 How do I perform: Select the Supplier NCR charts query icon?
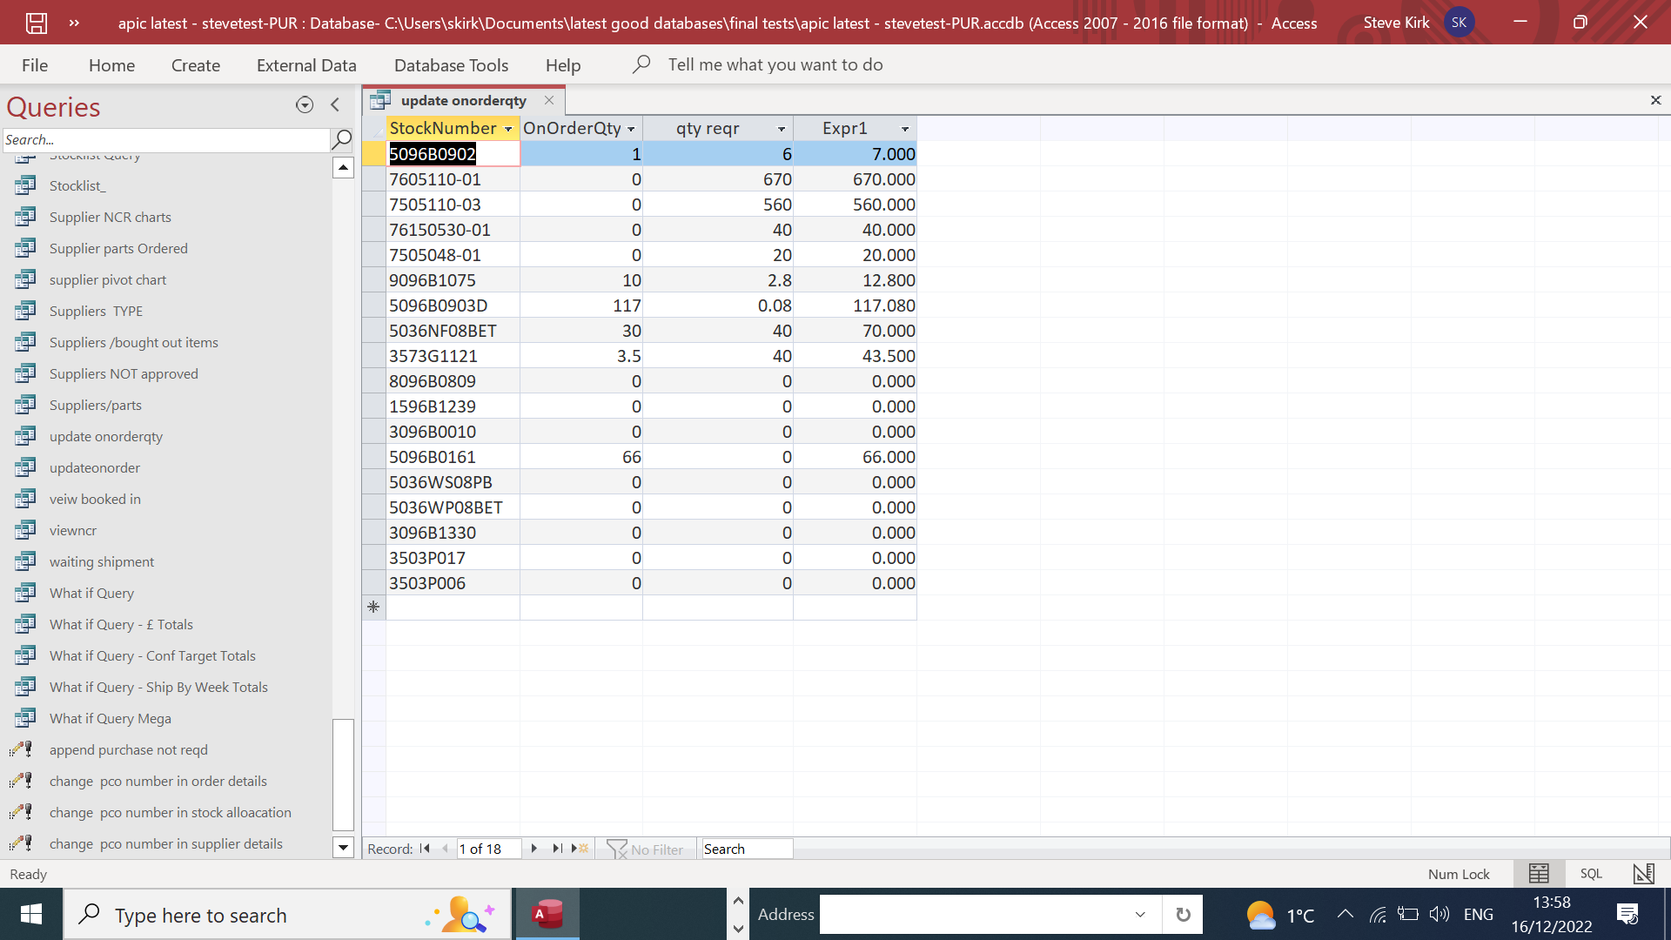coord(25,217)
